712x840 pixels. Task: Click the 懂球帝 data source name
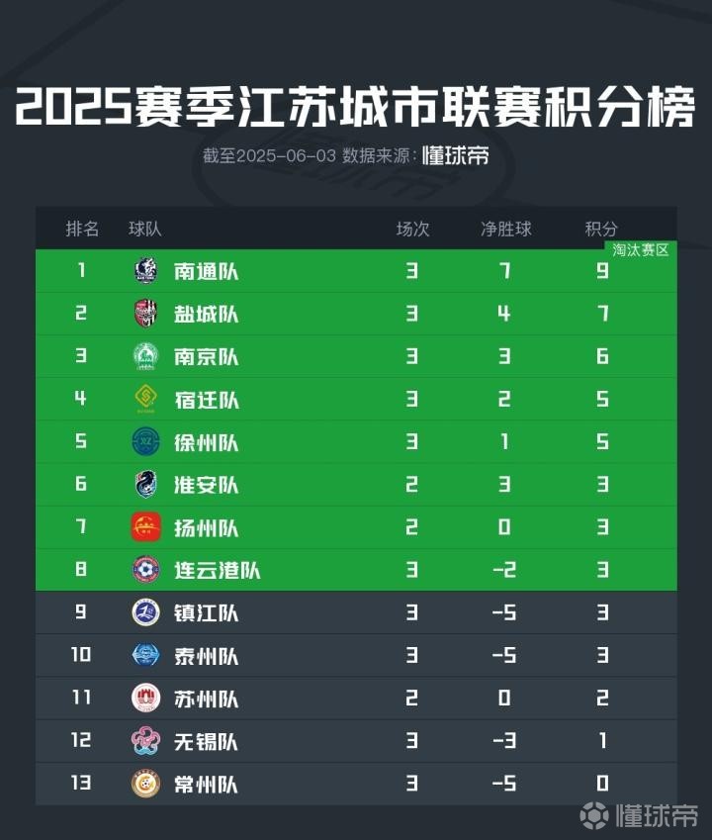pos(455,156)
